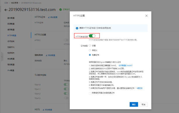Viewport: 179px width, 113px height.
Task: Click 修改配置 next to HTTPS证书
Action: pyautogui.click(x=53, y=17)
